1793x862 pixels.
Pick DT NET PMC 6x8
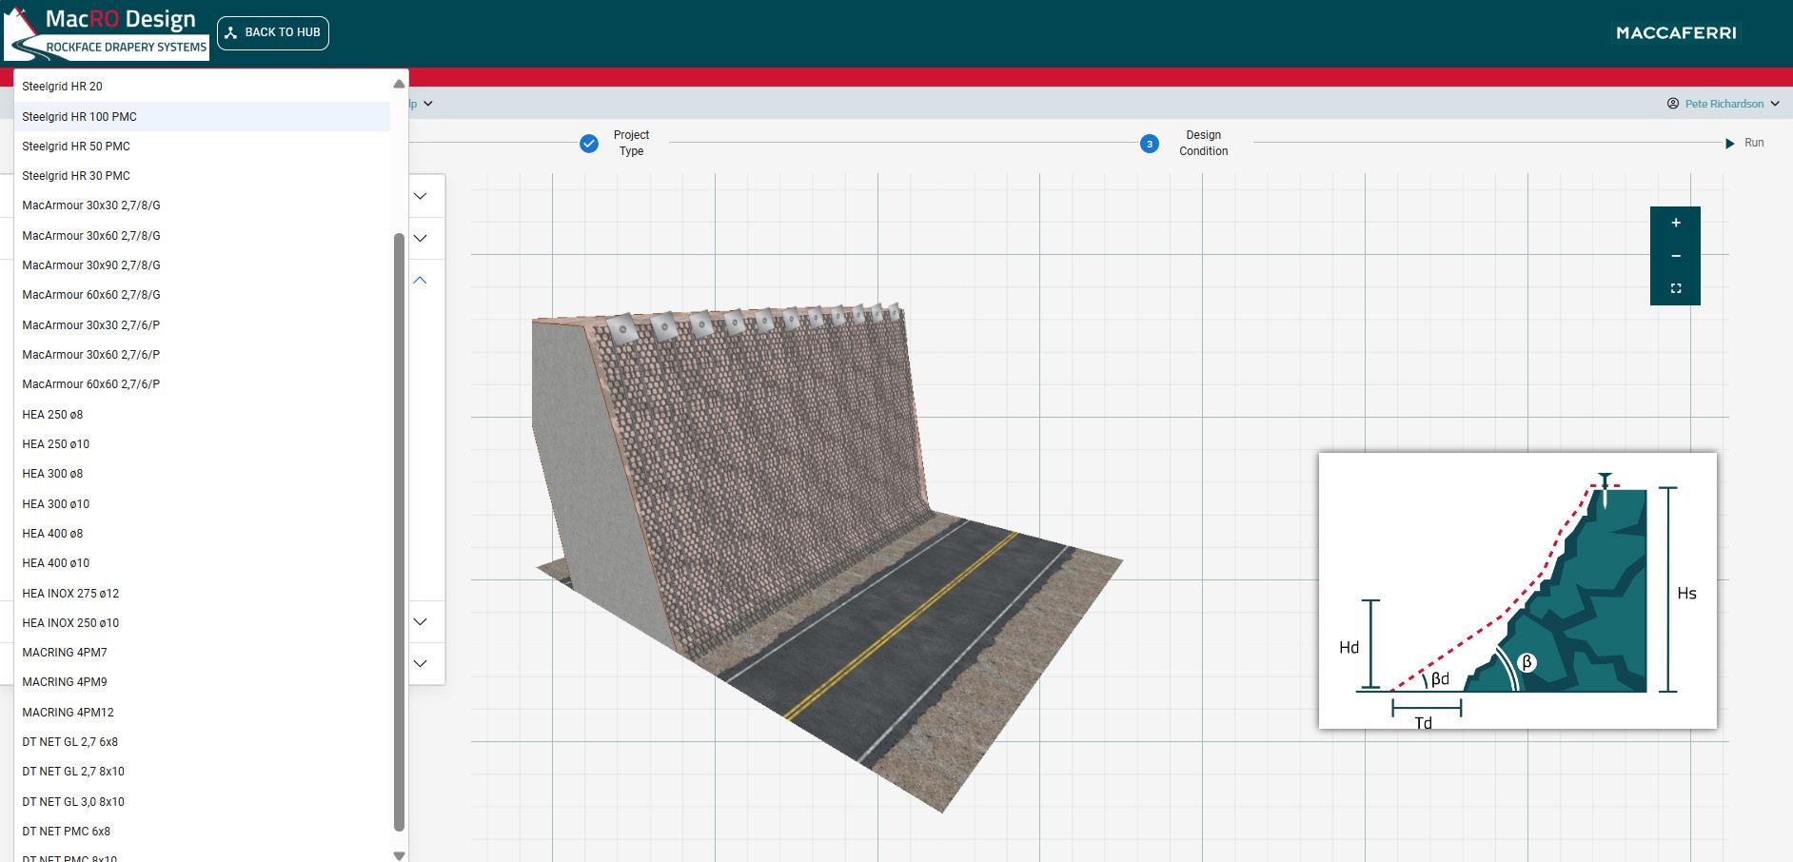click(x=202, y=832)
